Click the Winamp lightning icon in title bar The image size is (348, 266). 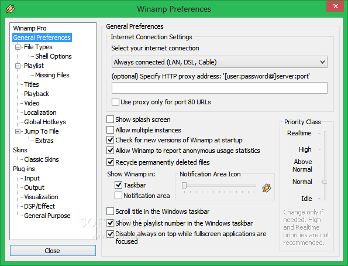point(10,9)
